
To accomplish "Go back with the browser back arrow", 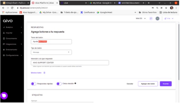I will point(3,8).
